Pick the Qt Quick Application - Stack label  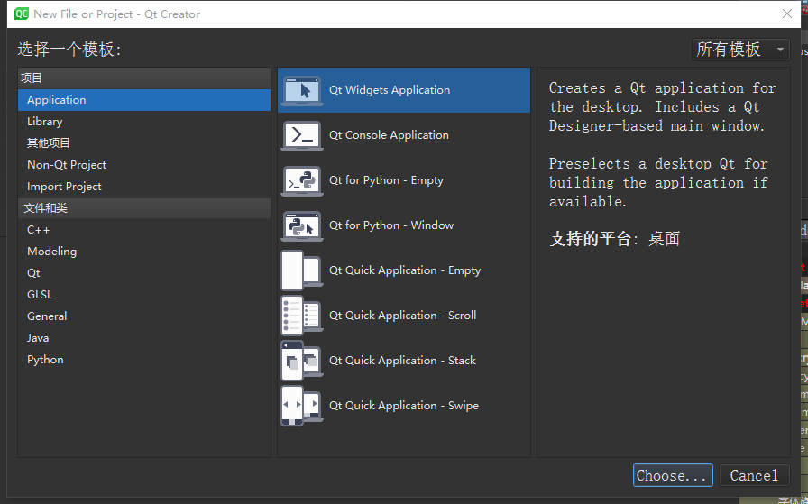[402, 361]
